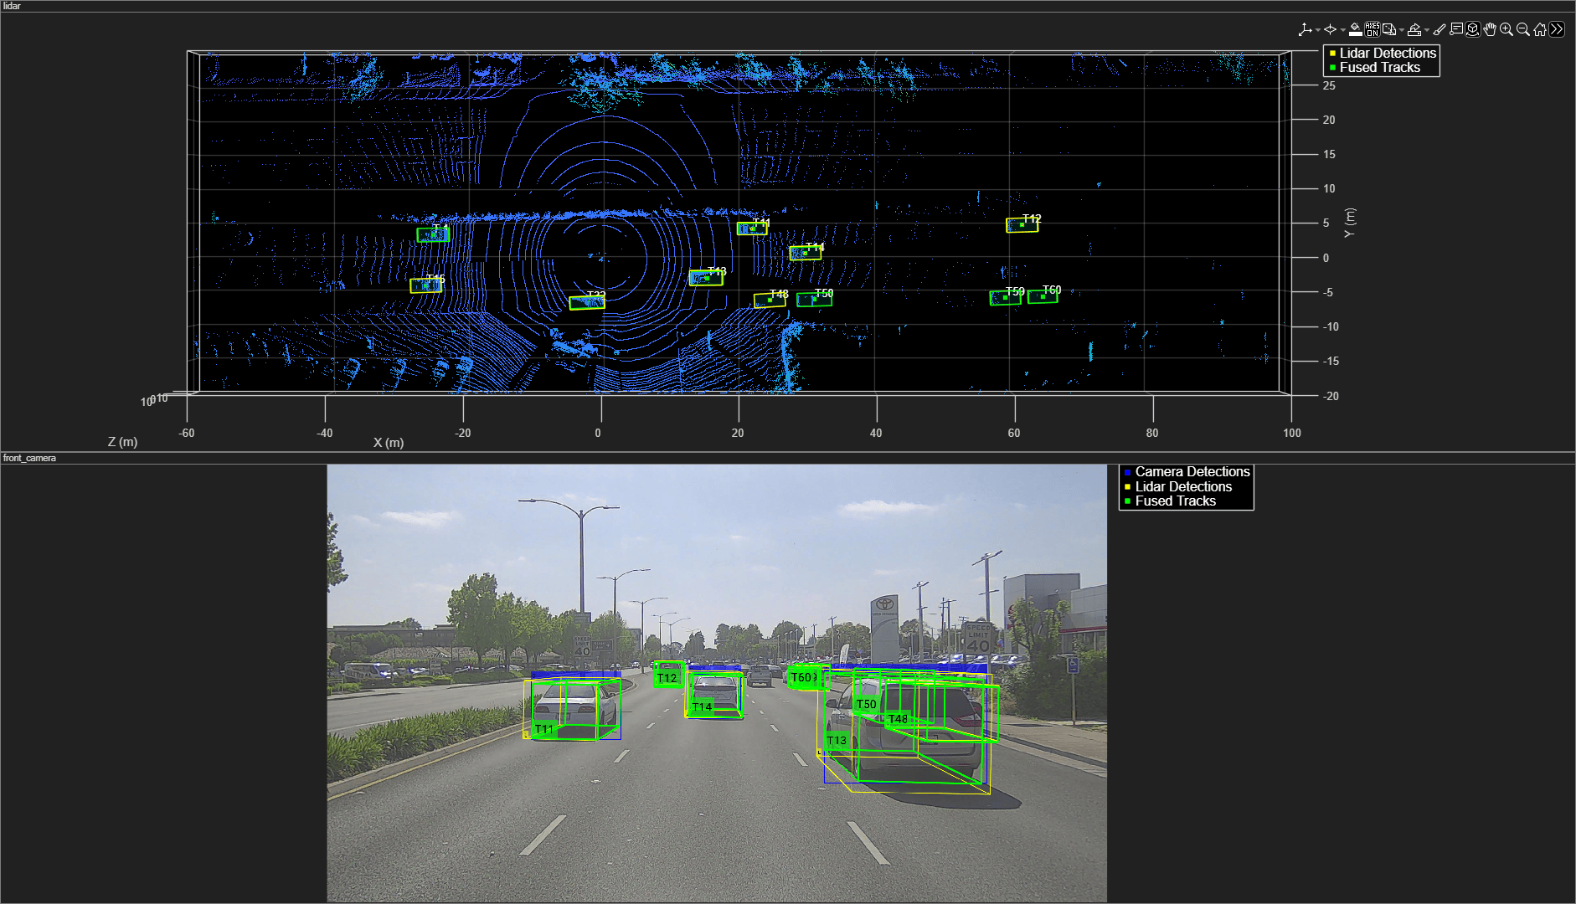Click the green Fused Tracks swatch in lidar legend
The height and width of the screenshot is (904, 1576).
pos(1332,68)
